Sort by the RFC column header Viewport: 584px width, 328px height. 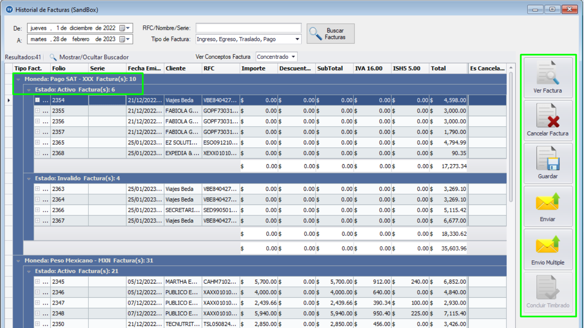[221, 69]
